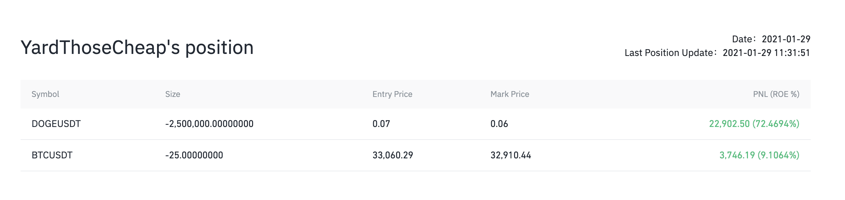The height and width of the screenshot is (200, 845).
Task: Select the DOGEUSDT symbol cell
Action: coord(56,124)
